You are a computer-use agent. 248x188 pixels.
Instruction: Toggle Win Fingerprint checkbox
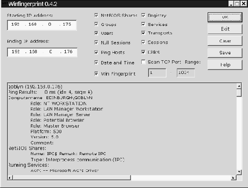96,74
